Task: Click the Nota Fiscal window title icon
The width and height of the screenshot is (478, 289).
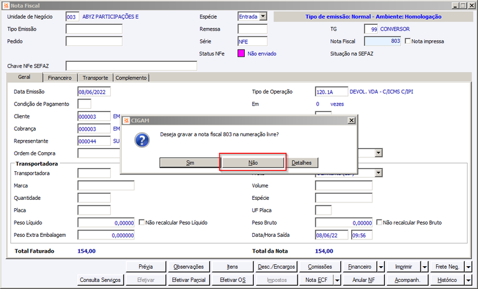Action: [x=6, y=6]
